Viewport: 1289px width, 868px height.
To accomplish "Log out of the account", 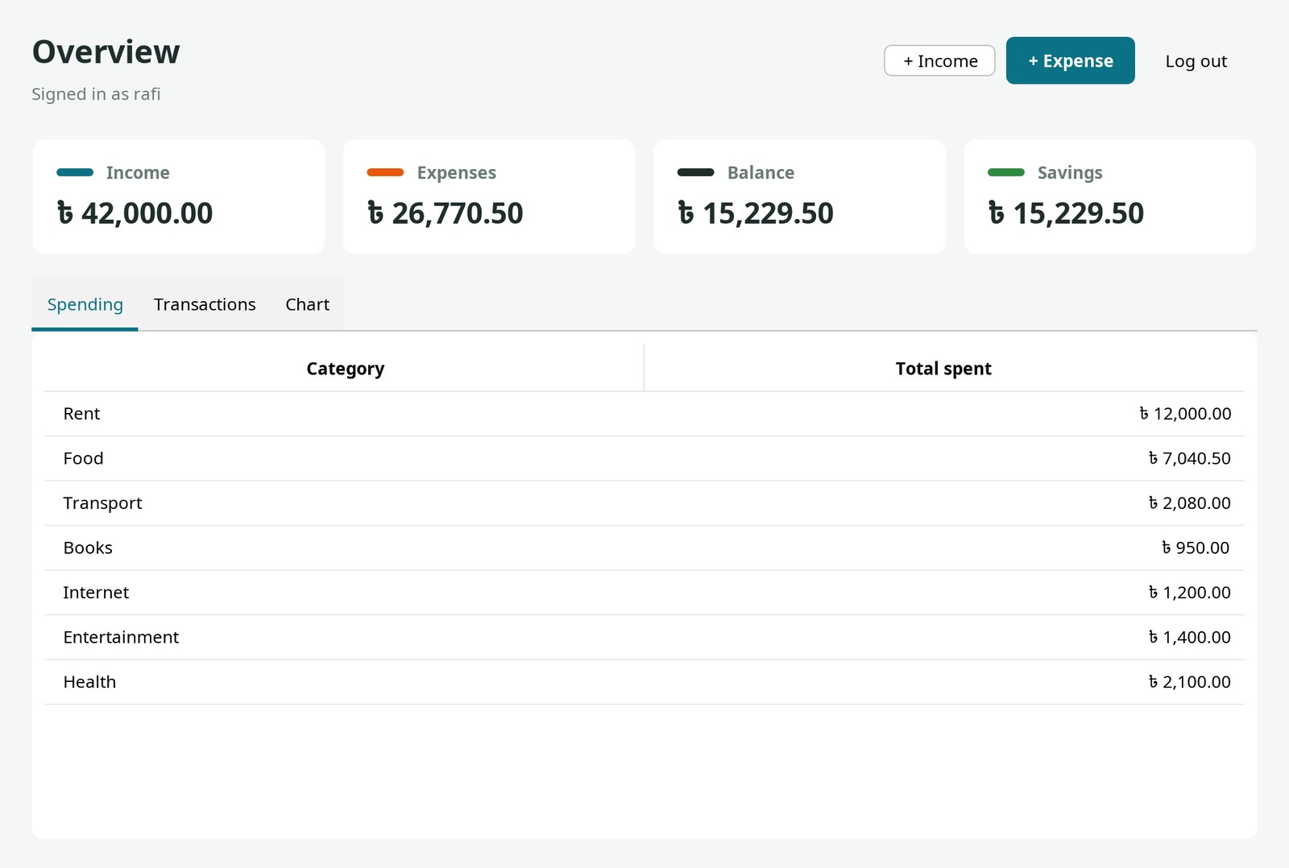I will click(x=1196, y=61).
